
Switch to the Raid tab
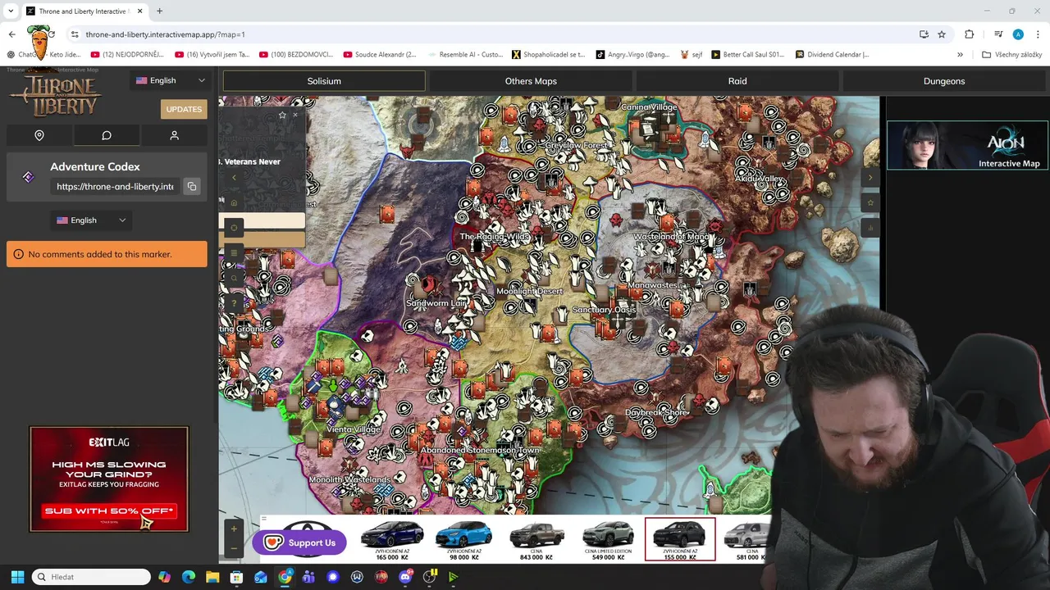click(737, 81)
